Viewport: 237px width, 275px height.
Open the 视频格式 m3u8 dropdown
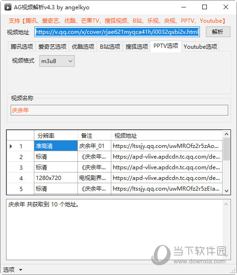pyautogui.click(x=57, y=61)
